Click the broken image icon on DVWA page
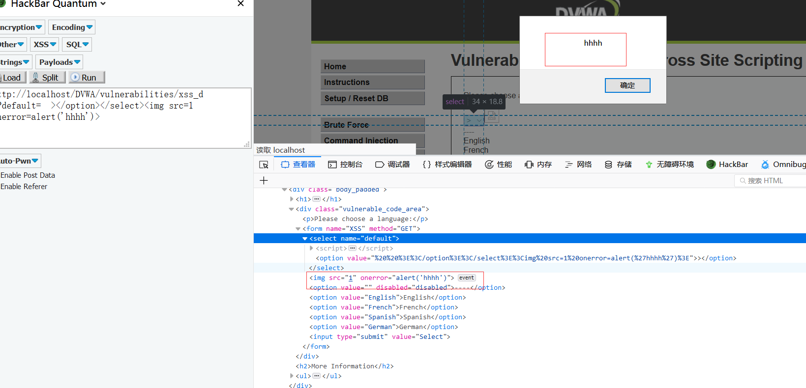This screenshot has width=806, height=388. 492,116
